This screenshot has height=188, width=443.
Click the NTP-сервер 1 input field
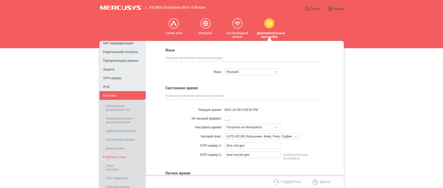click(x=252, y=146)
